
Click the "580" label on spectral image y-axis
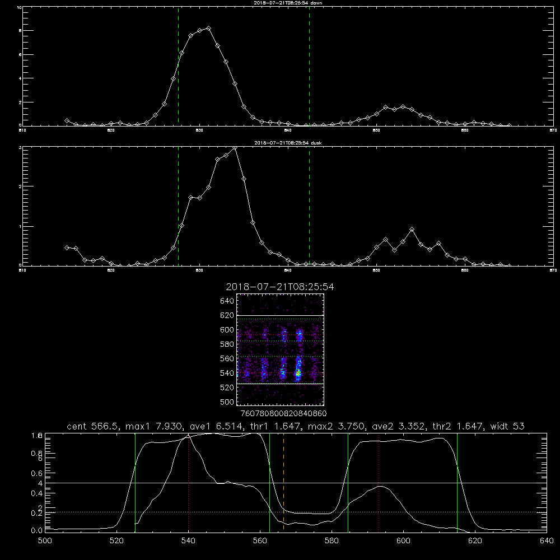[x=227, y=344]
